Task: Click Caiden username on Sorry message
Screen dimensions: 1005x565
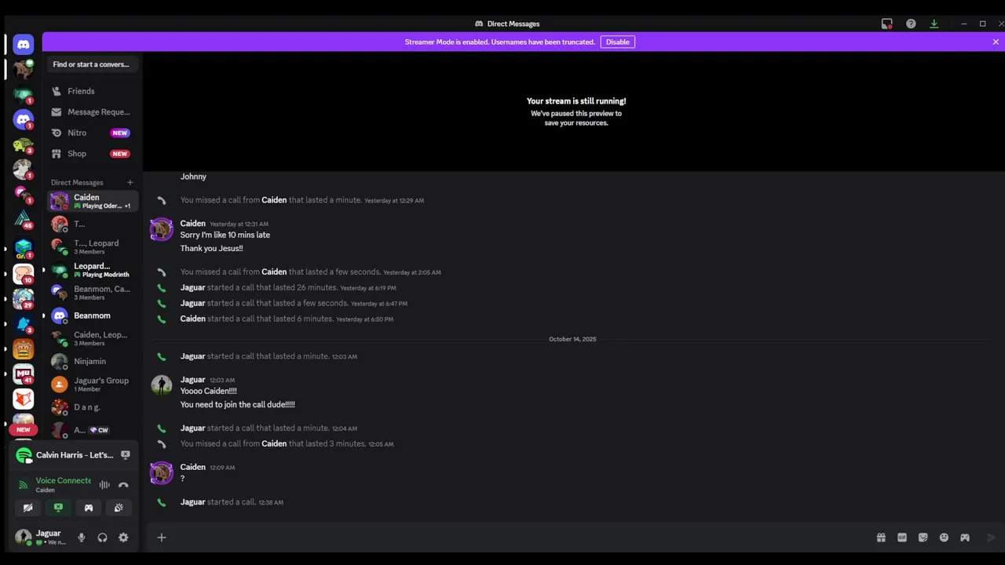Action: (x=193, y=224)
